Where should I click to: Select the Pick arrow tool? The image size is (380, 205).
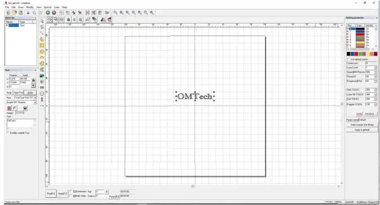(x=42, y=21)
